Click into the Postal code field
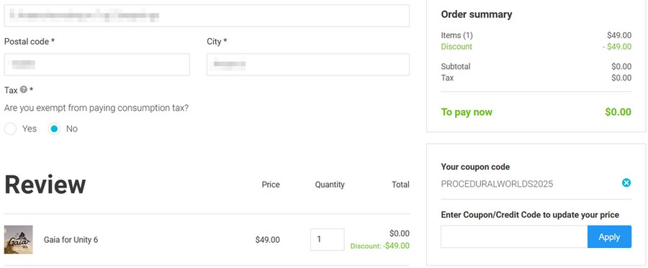 [97, 65]
